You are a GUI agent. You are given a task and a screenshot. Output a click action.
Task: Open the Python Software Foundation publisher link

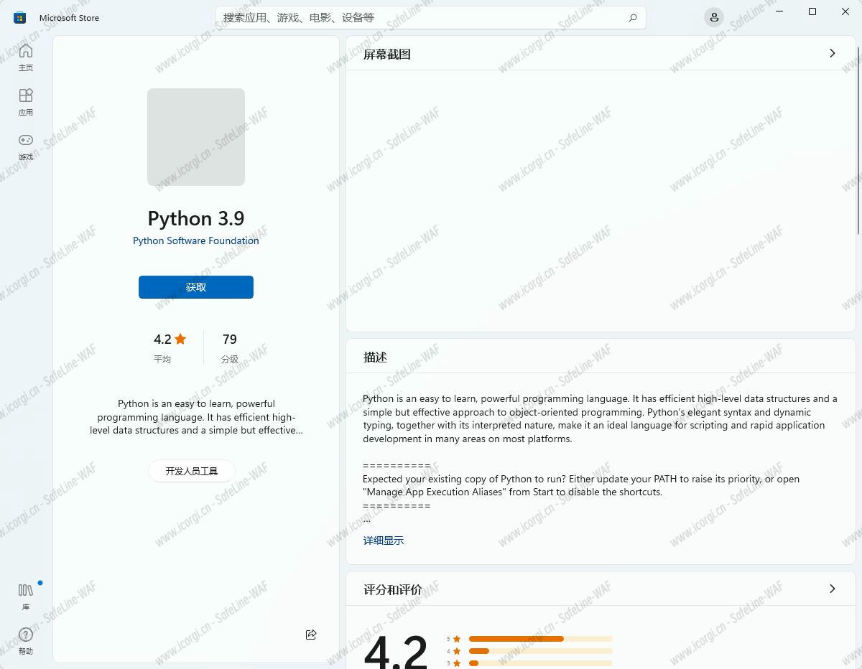pos(196,240)
